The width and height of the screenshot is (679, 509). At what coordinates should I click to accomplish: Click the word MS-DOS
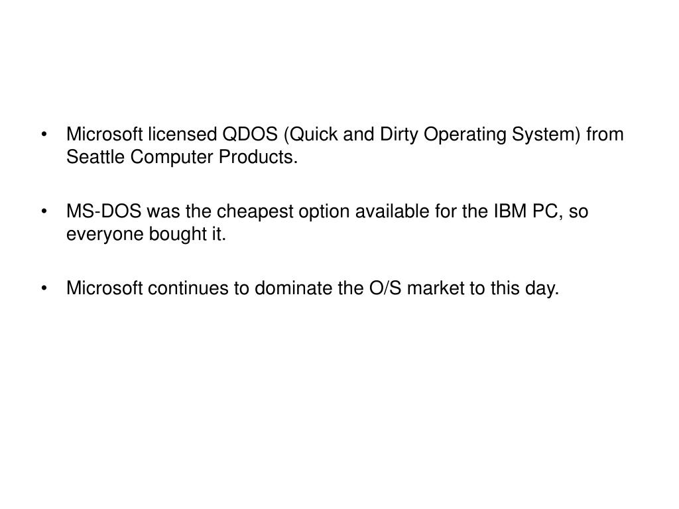(104, 211)
